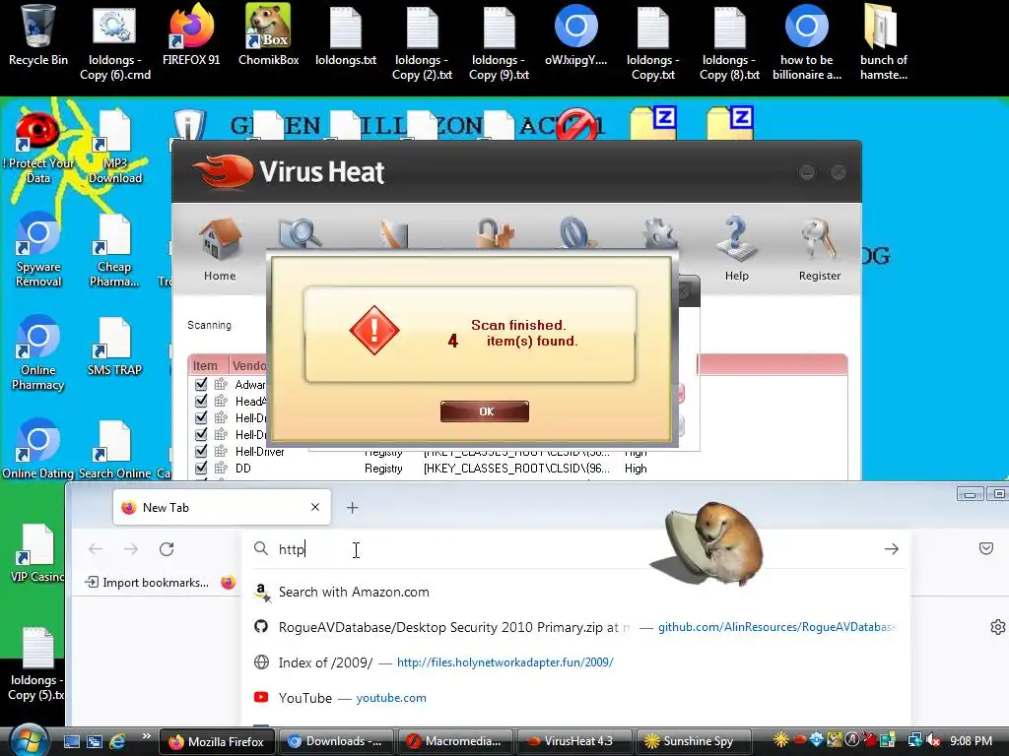
Task: Open the New Tab settings gear icon
Action: pyautogui.click(x=997, y=627)
